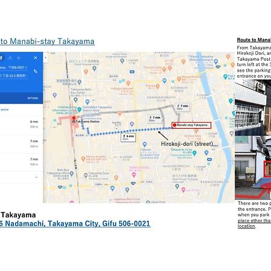271x271 pixels.
Task: Click the Takayama Jin'ya attraction pin
Action: pos(195,154)
